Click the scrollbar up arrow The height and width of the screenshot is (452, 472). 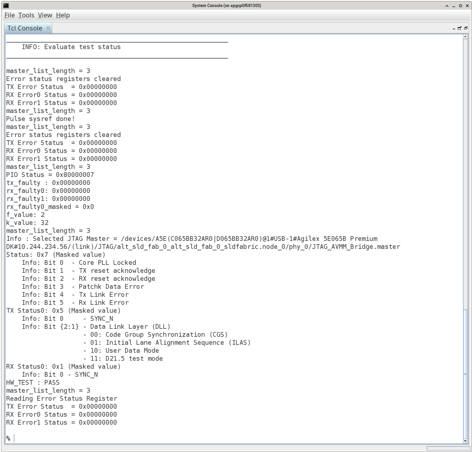click(466, 37)
